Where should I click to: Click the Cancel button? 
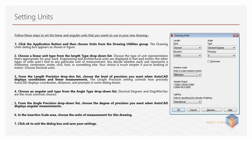click(x=193, y=110)
